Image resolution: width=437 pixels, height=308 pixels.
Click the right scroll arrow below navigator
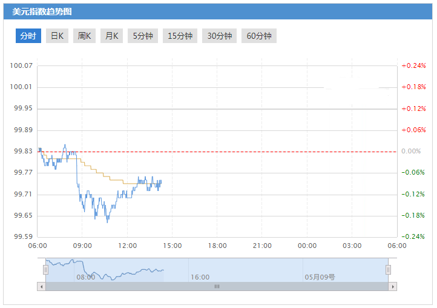click(393, 286)
